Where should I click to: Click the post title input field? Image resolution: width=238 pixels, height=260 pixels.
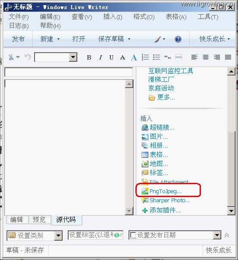[69, 72]
